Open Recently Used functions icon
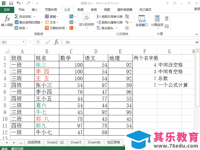The width and height of the screenshot is (200, 150). [16, 22]
